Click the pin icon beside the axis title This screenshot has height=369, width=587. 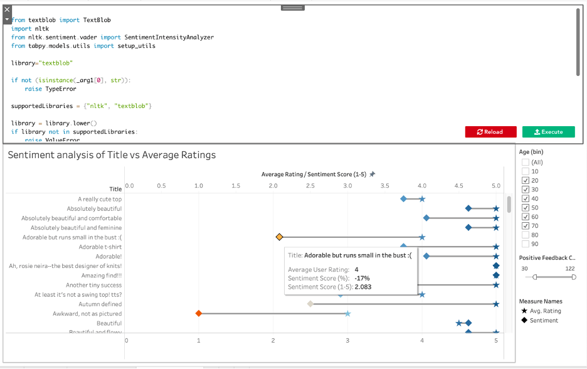click(x=373, y=174)
